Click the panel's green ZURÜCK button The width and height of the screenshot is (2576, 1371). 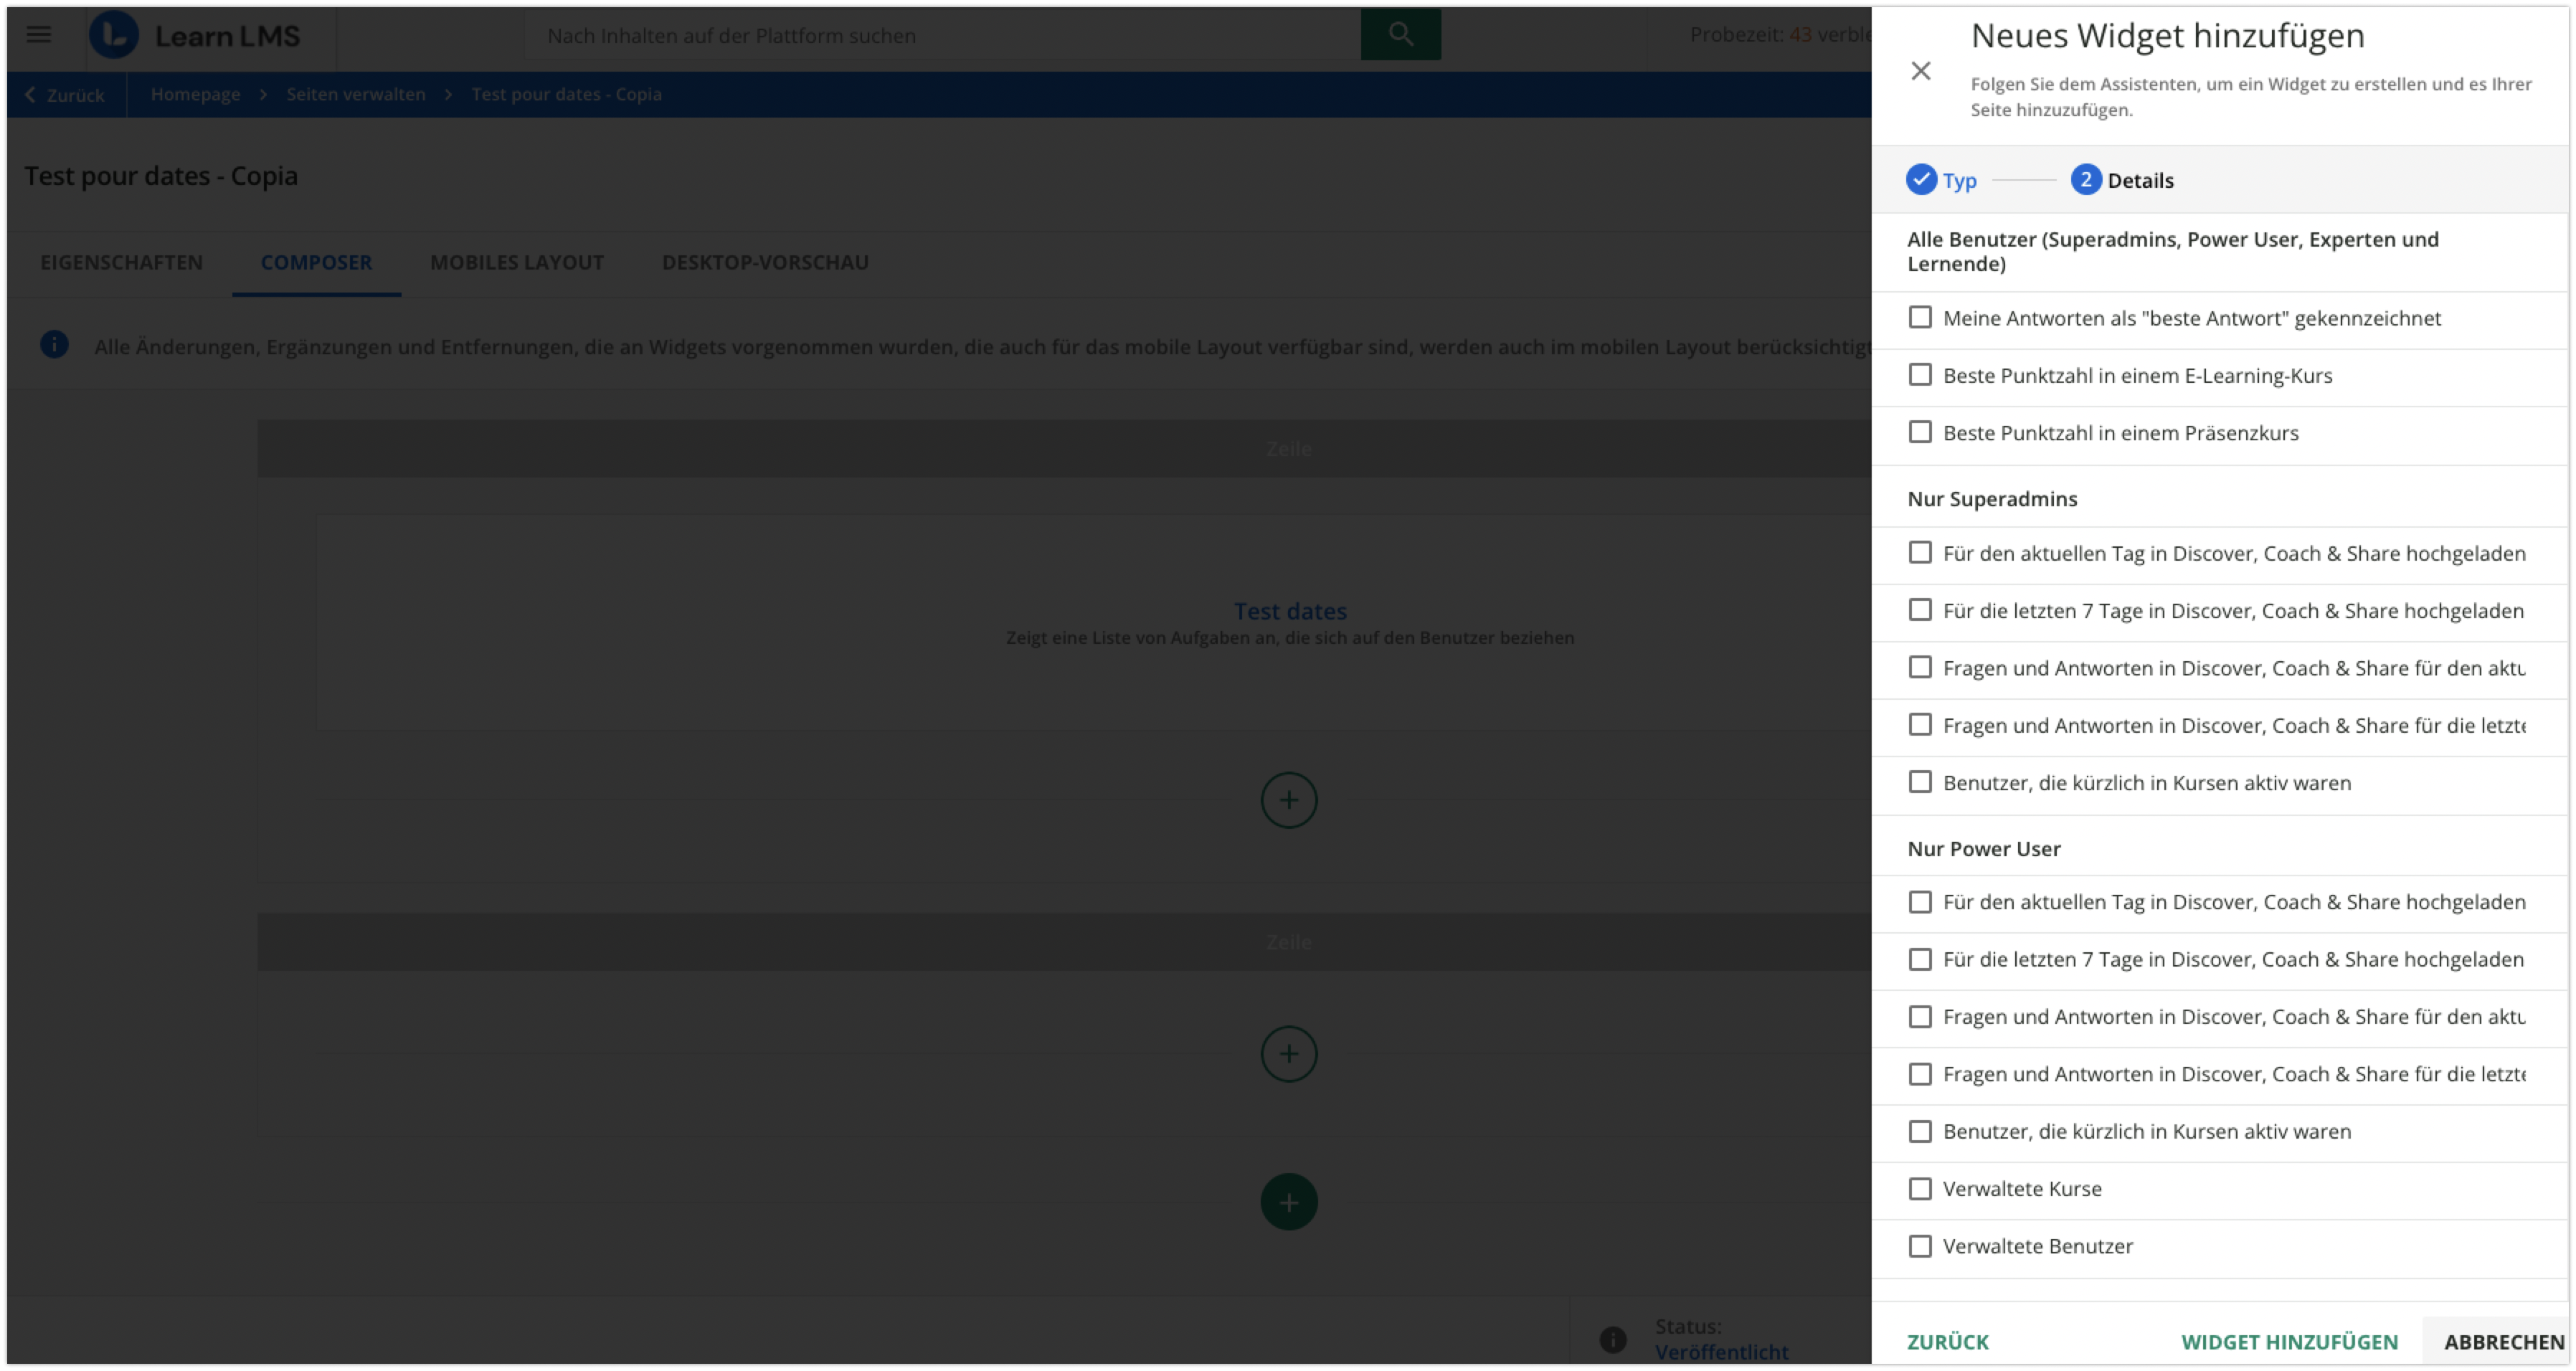[x=1947, y=1342]
